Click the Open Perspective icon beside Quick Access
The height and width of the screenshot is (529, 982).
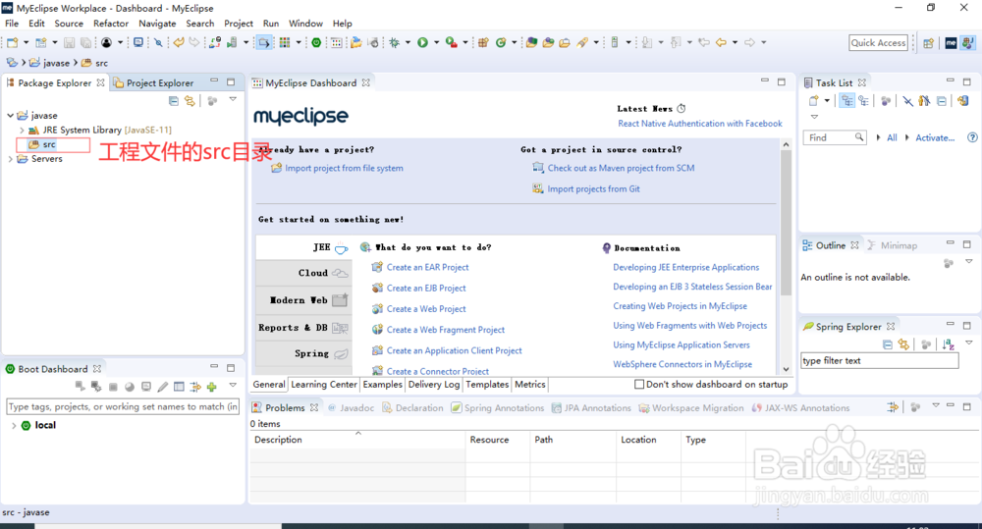928,42
